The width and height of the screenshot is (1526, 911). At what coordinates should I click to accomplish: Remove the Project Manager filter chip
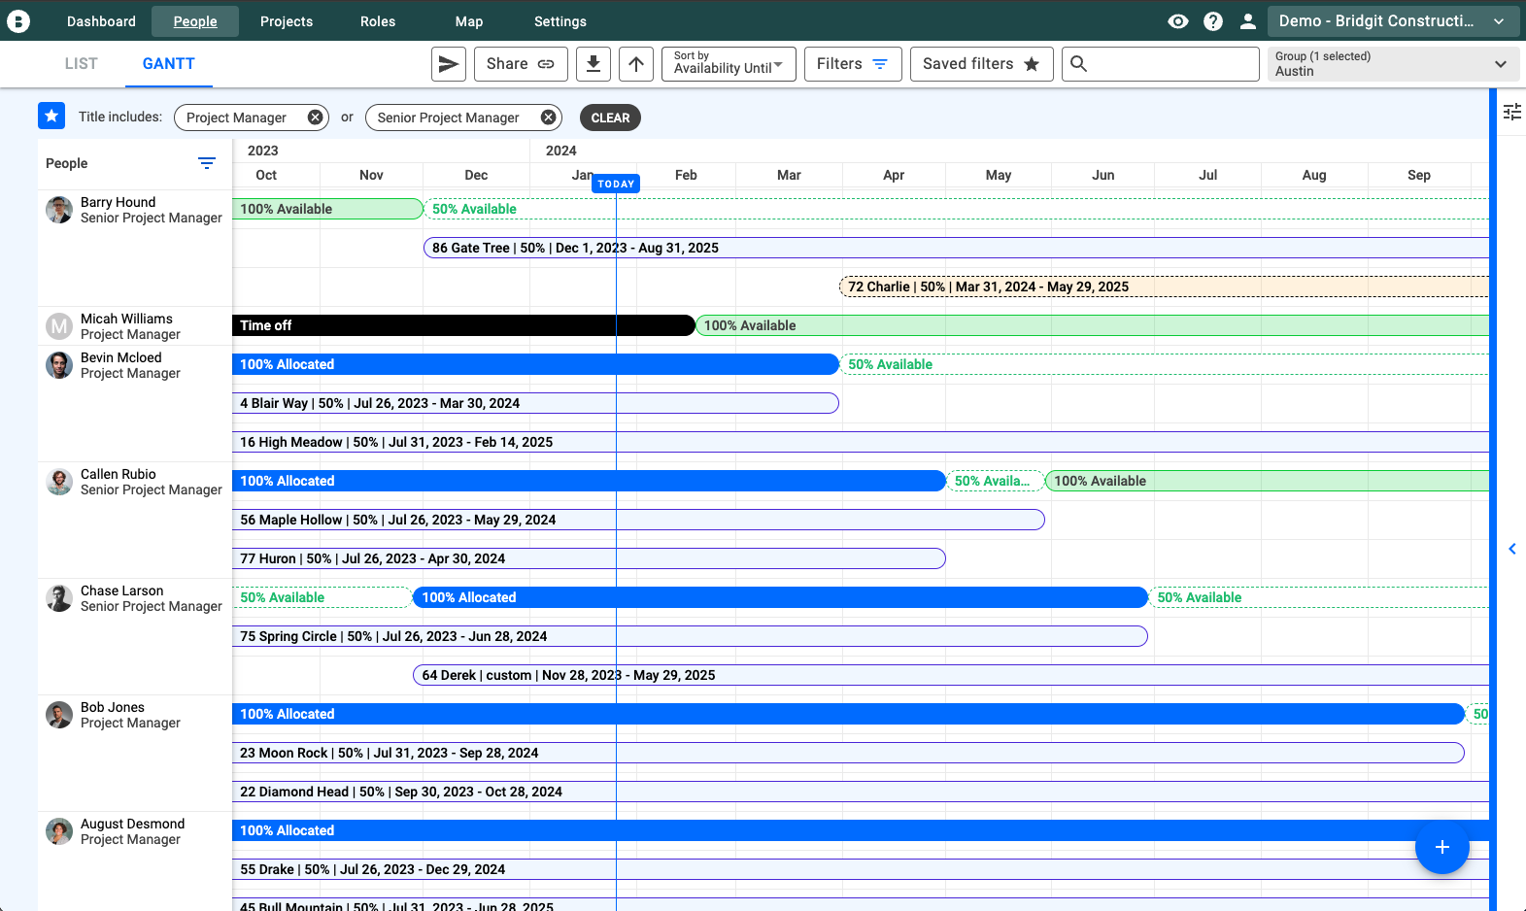point(315,118)
